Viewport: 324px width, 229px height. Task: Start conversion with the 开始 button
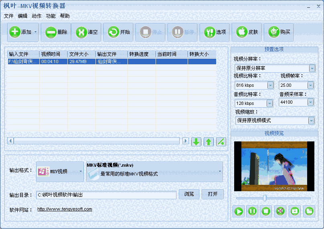[x=113, y=32]
